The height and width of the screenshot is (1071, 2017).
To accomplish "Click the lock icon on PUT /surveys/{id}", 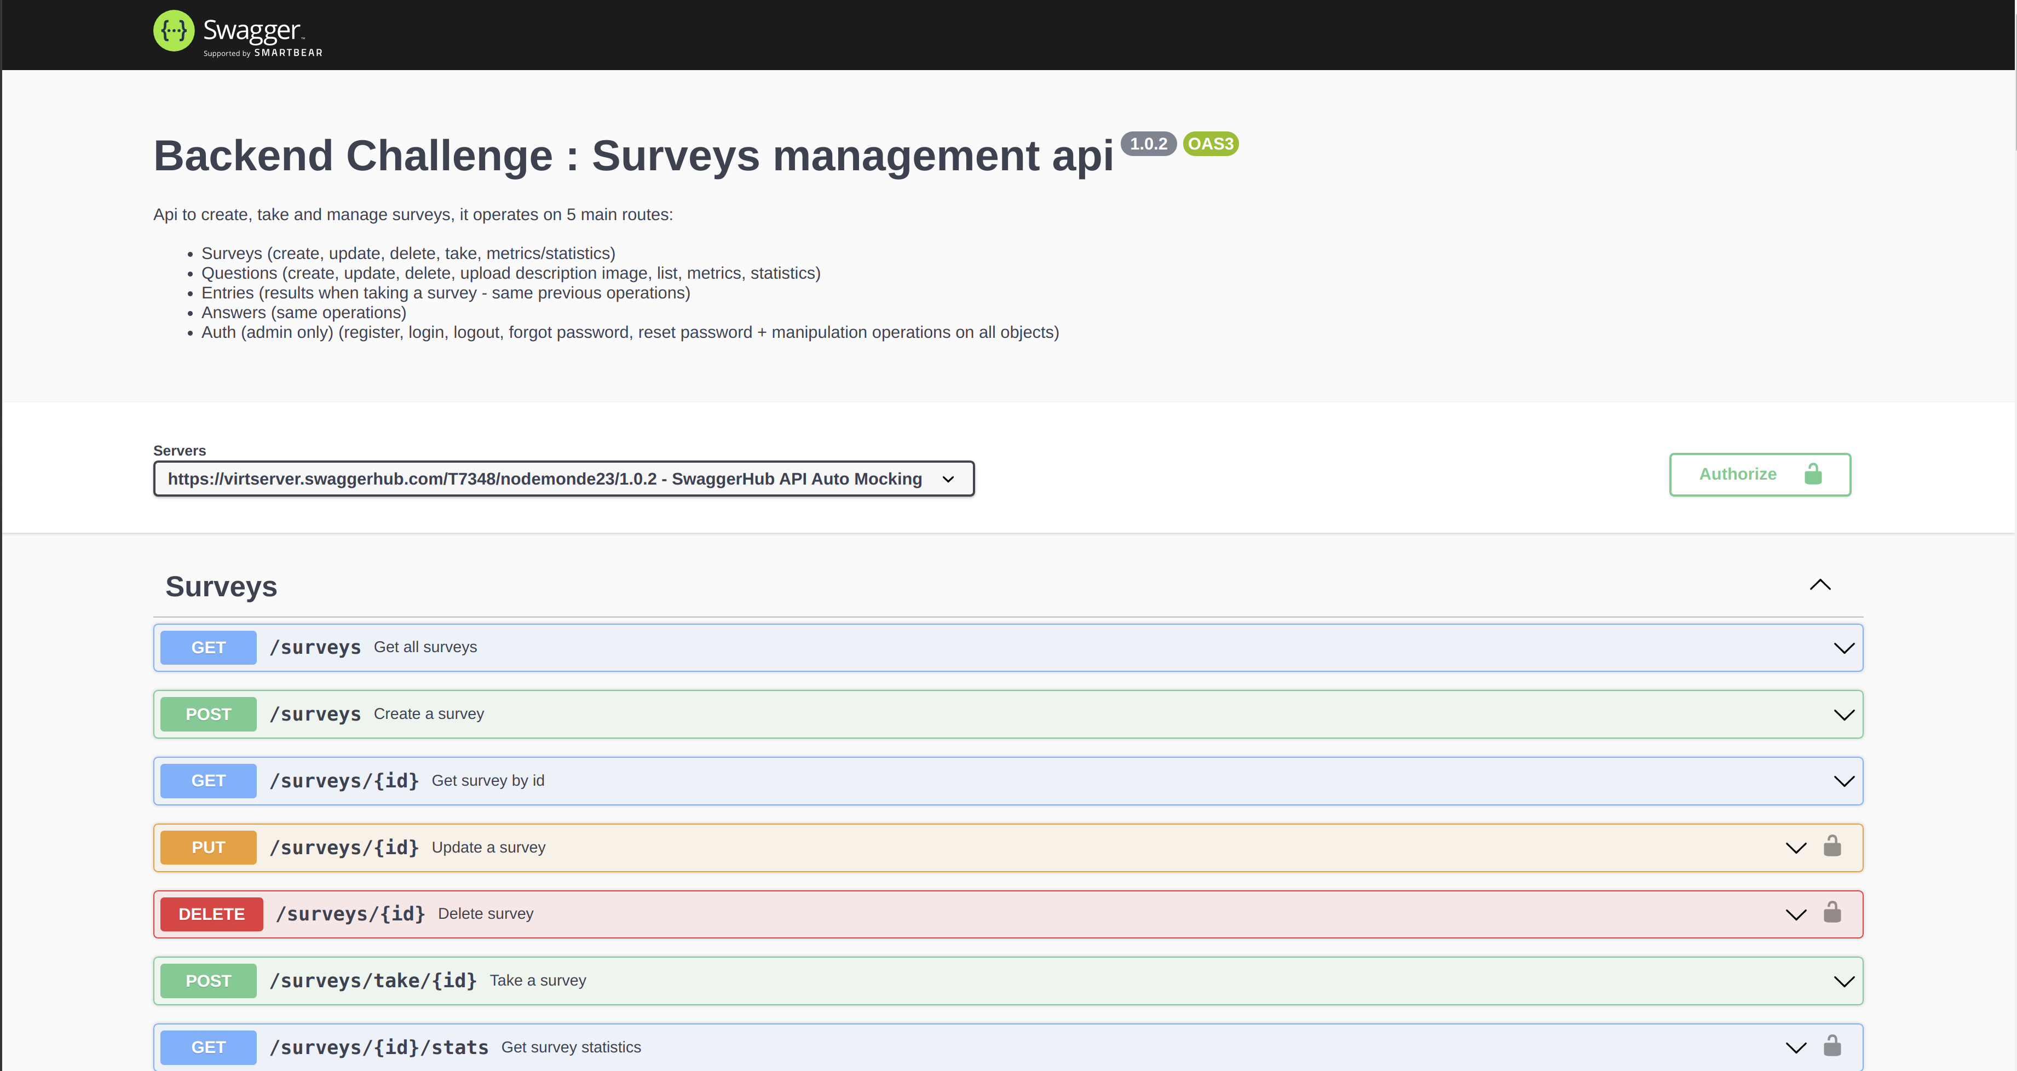I will pyautogui.click(x=1832, y=847).
